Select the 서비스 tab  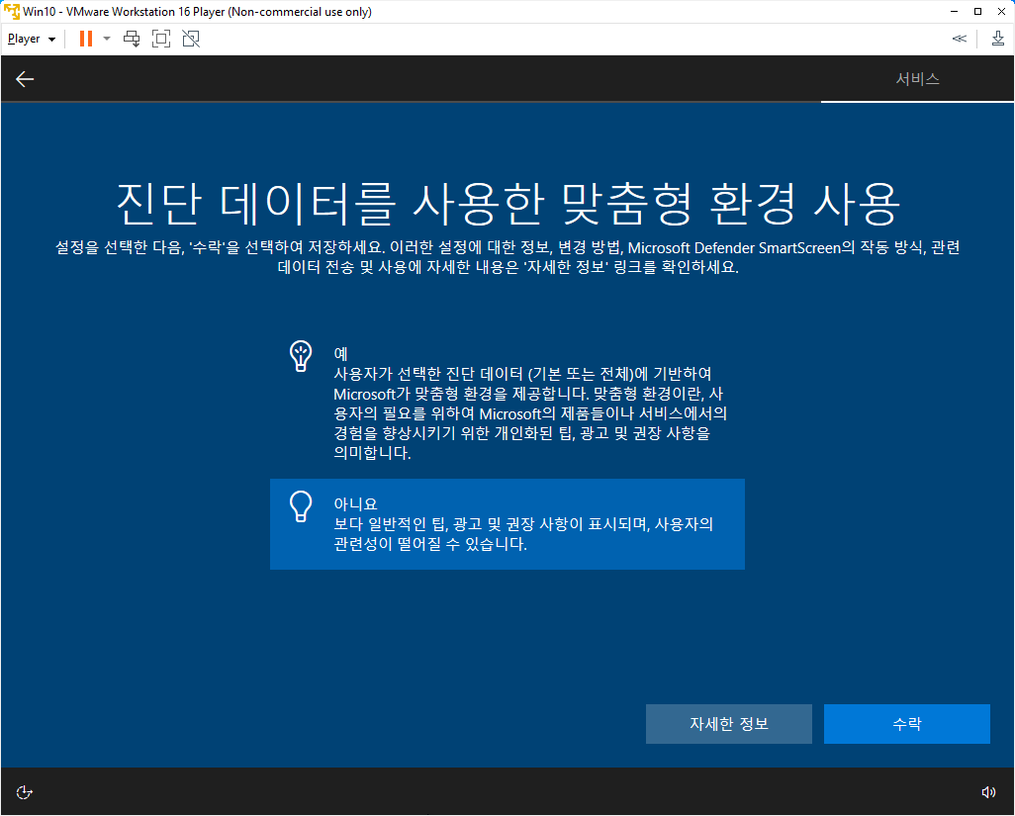[917, 79]
